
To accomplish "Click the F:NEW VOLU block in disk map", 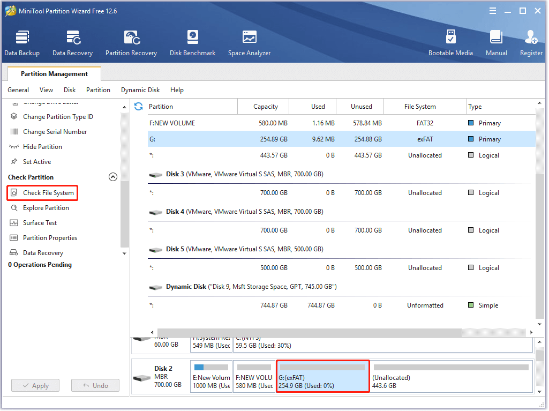I will (254, 377).
